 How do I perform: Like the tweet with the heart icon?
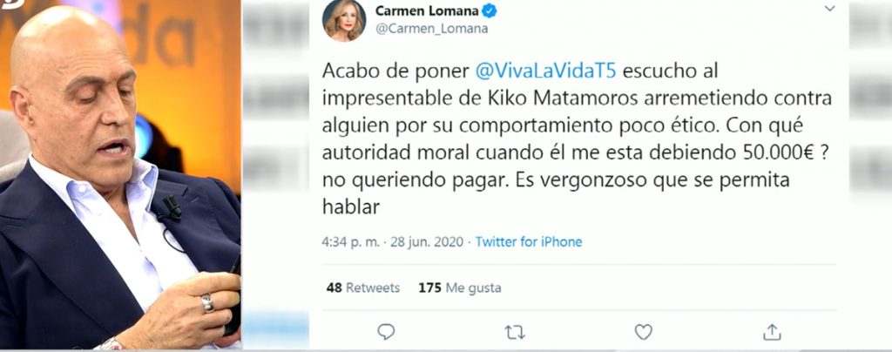click(643, 332)
